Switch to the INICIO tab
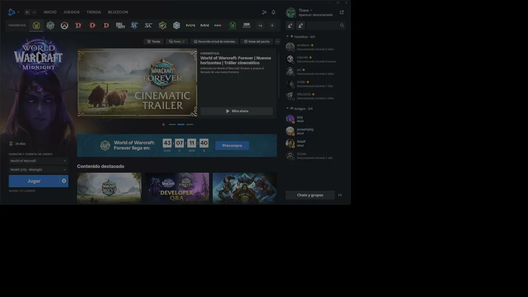 pos(50,12)
